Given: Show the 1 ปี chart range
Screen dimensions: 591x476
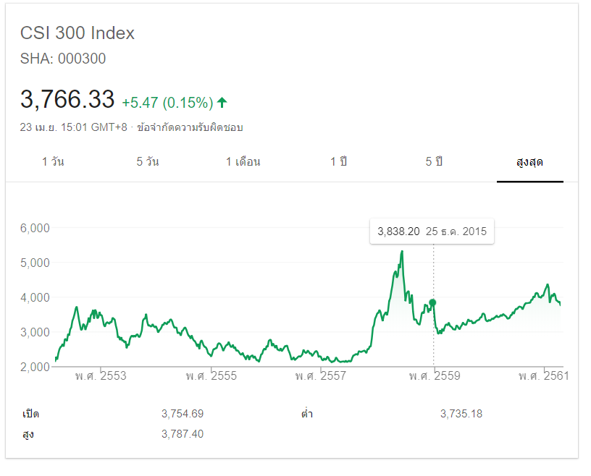Looking at the screenshot, I should coord(338,161).
